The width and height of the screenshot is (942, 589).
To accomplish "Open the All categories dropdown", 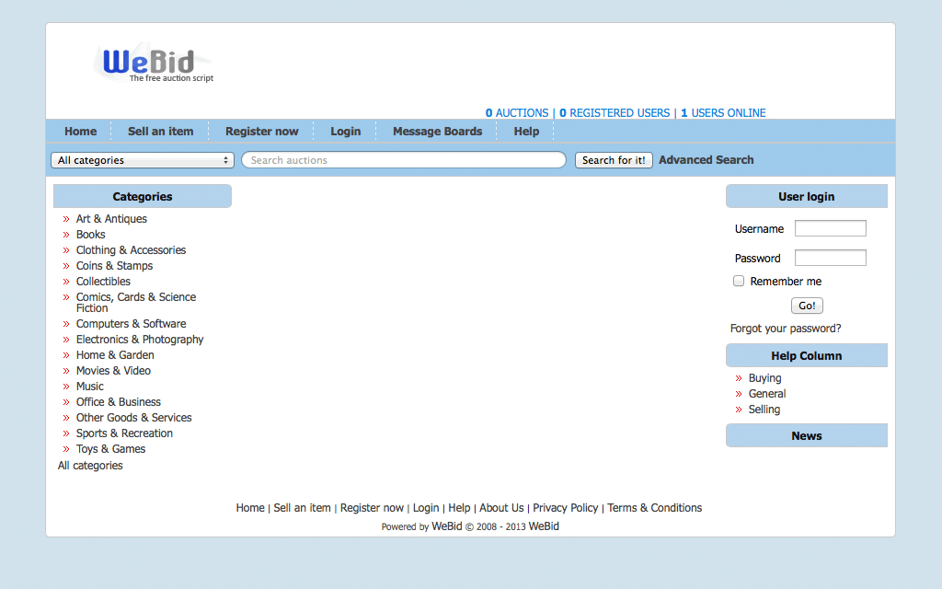I will pos(143,160).
